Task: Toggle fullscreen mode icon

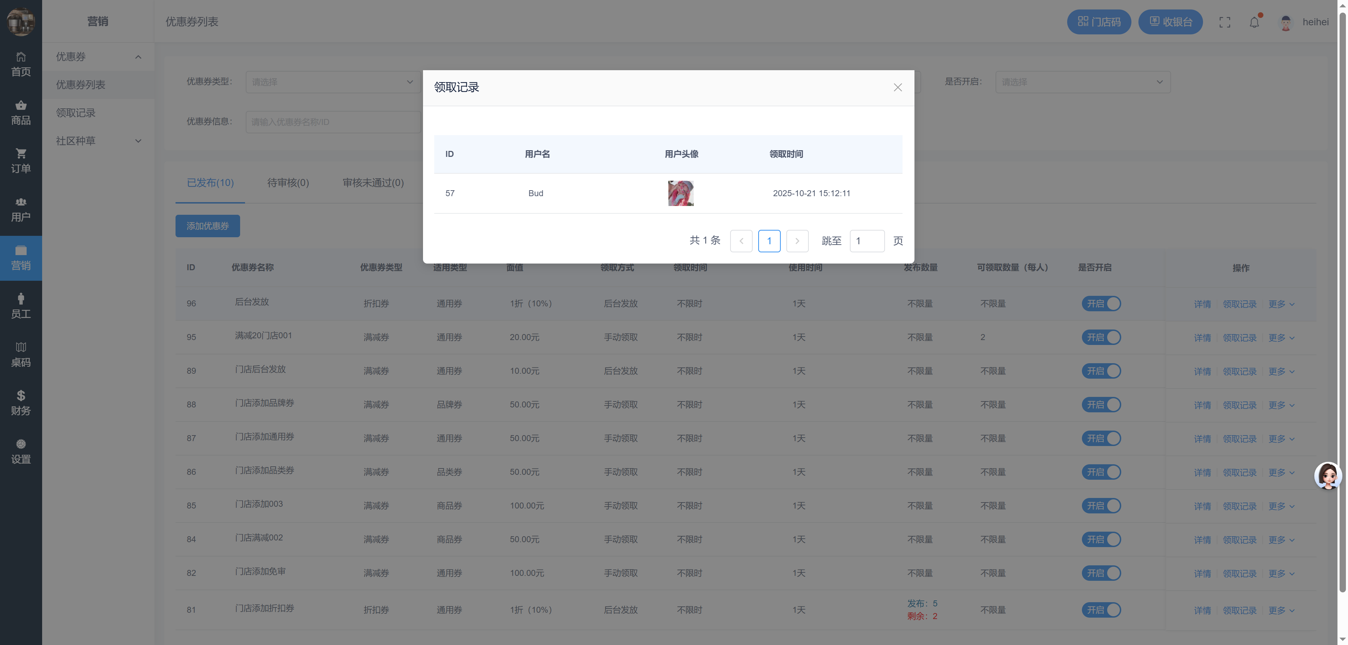Action: pos(1224,22)
